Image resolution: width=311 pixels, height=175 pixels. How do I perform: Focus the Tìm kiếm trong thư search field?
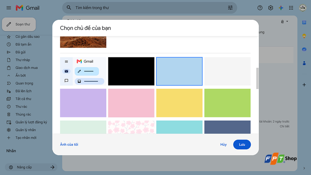click(150, 8)
